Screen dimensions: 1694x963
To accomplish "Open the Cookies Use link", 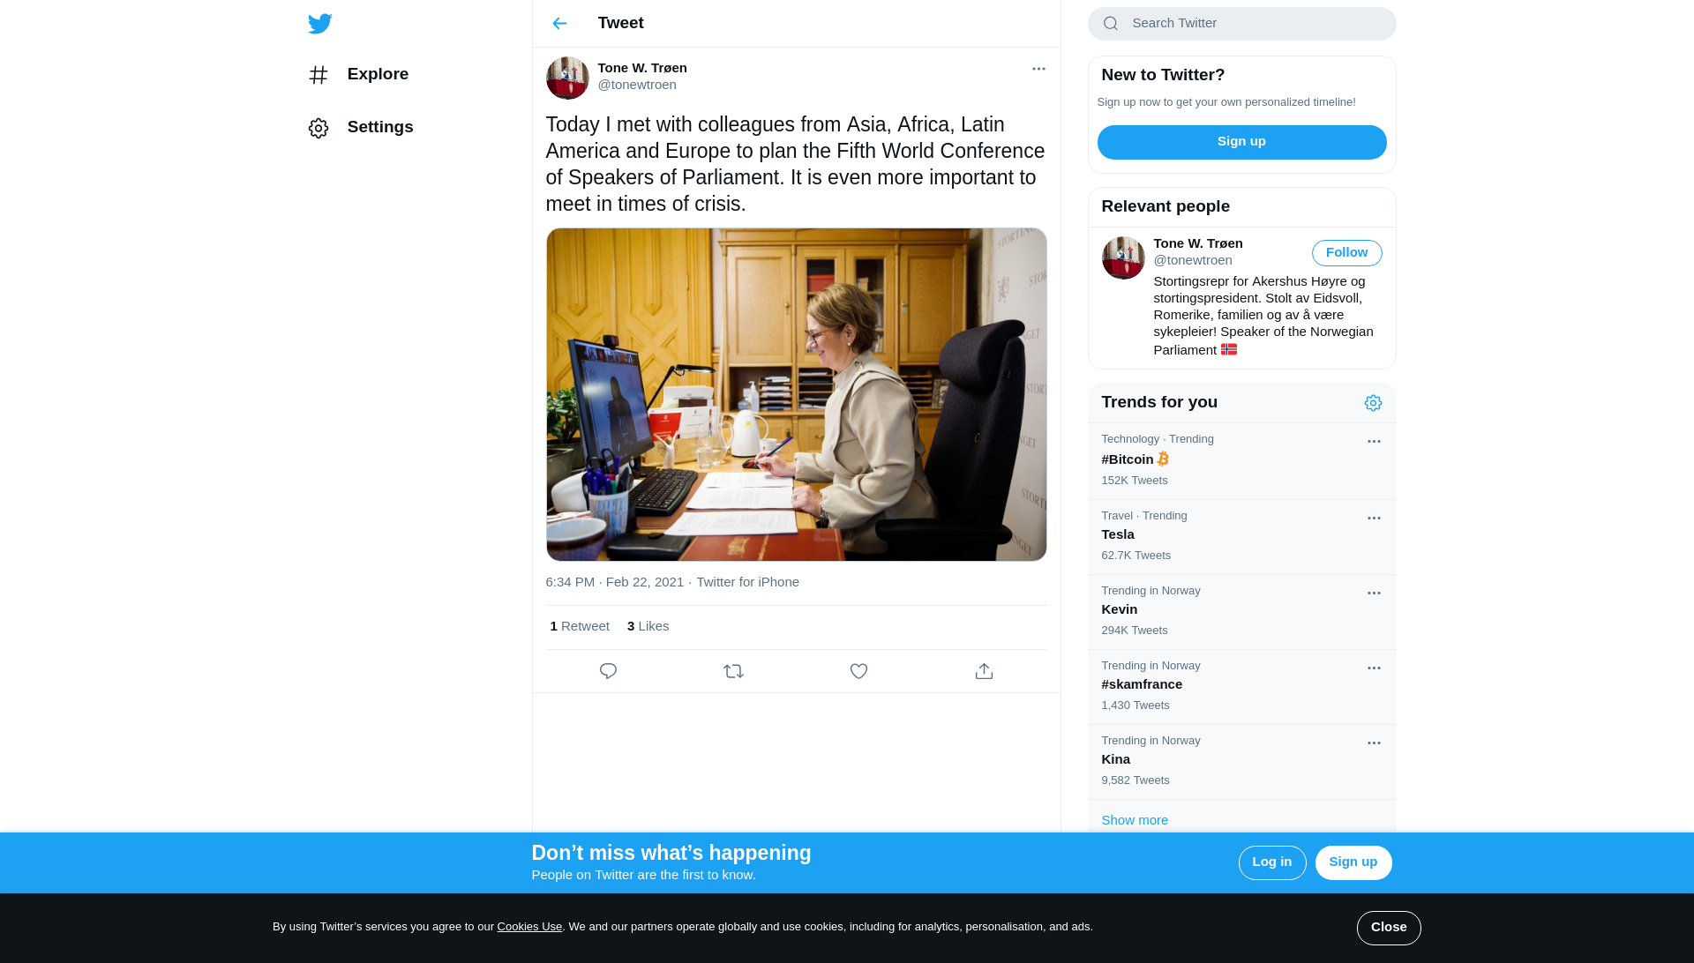I will tap(529, 927).
